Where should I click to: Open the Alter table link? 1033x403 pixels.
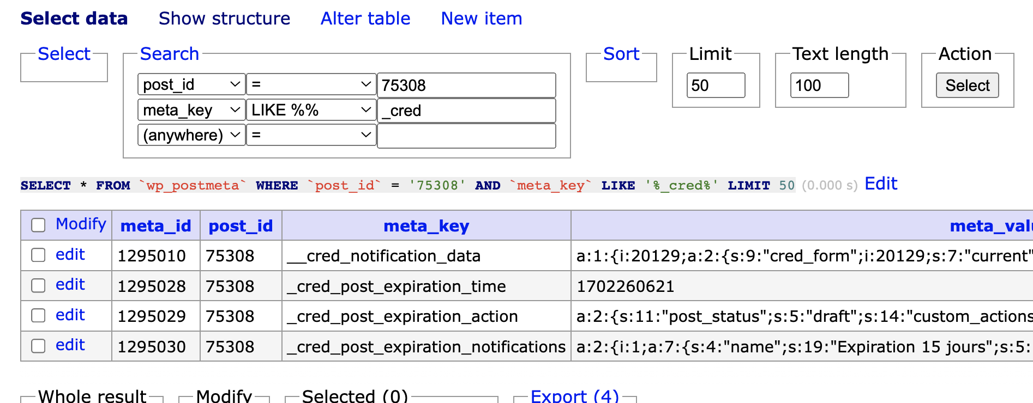coord(365,19)
